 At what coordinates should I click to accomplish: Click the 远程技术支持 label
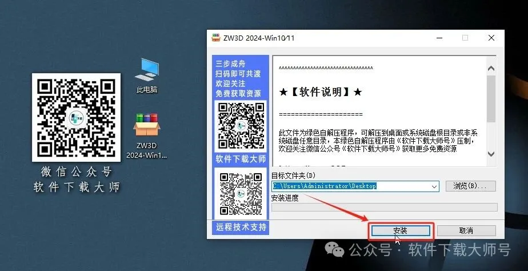(x=241, y=227)
